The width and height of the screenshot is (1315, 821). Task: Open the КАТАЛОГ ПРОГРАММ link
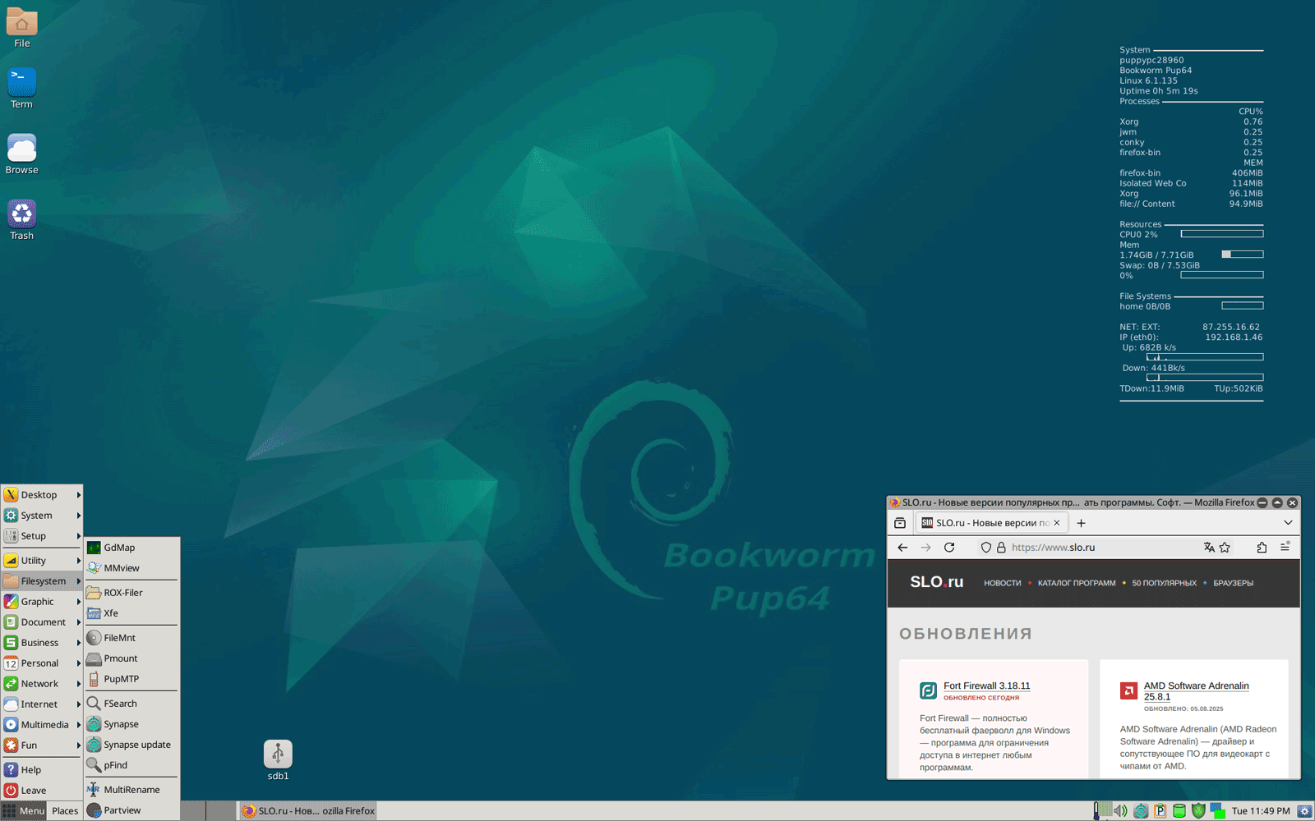point(1077,583)
